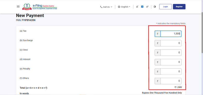Decrease font size with A- icon

coord(137,7)
